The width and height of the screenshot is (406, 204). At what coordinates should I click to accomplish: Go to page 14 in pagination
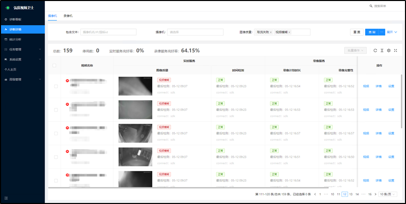357,194
